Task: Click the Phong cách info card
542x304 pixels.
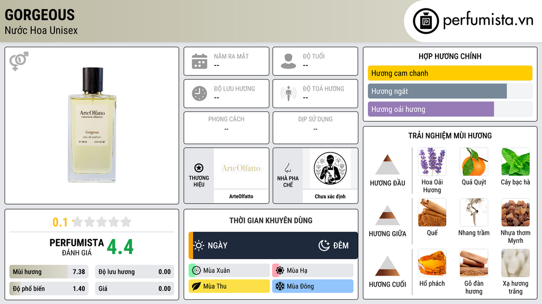Action: [x=227, y=128]
